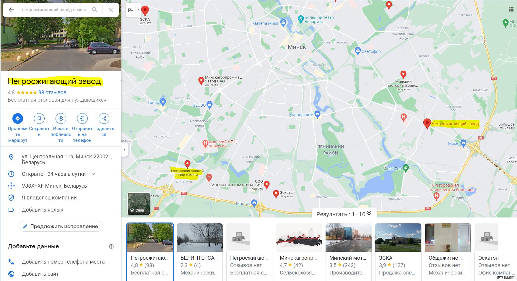
Task: Open the 98 отзывов reviews link
Action: click(52, 92)
